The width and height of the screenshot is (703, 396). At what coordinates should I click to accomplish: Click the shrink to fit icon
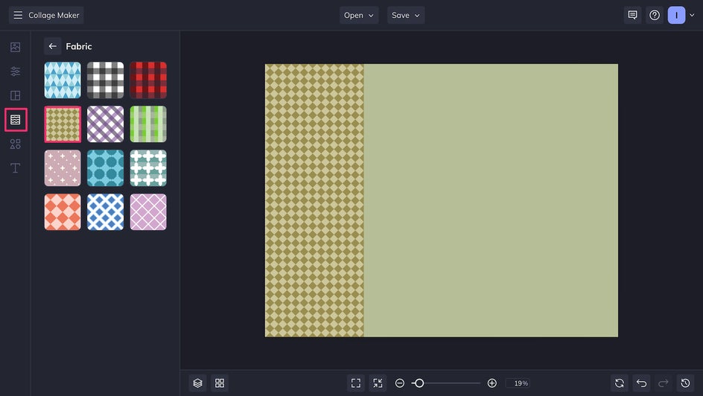coord(378,383)
